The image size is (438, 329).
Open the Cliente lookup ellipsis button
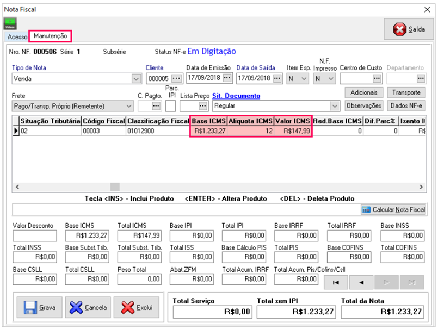tap(176, 78)
